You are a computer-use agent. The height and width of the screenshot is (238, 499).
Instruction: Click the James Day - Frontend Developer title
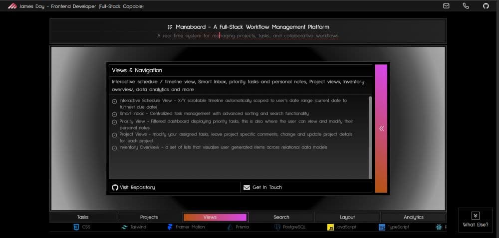(81, 6)
